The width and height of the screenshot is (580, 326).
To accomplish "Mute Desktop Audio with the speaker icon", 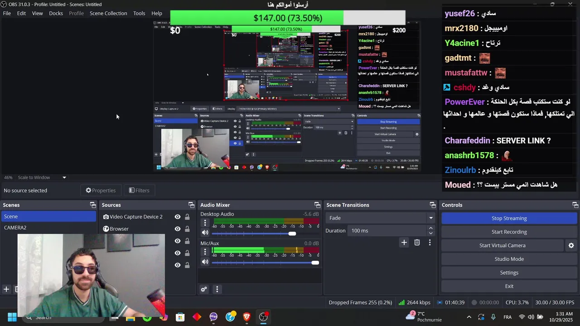I will point(205,233).
